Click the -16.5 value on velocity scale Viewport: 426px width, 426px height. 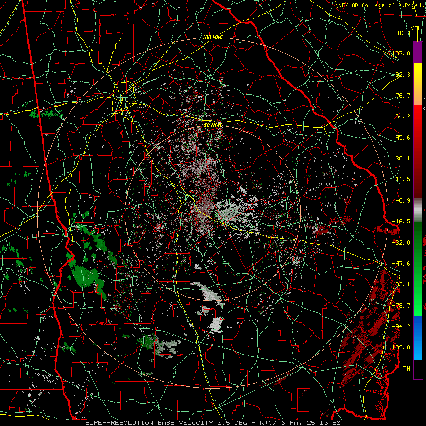(x=401, y=222)
